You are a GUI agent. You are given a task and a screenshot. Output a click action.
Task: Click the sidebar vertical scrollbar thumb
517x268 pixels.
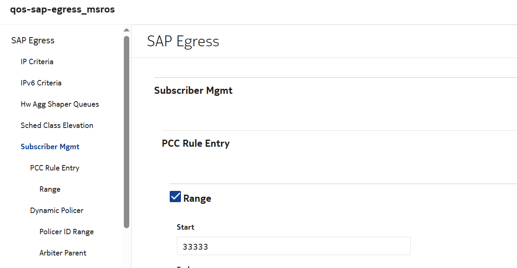(126, 131)
